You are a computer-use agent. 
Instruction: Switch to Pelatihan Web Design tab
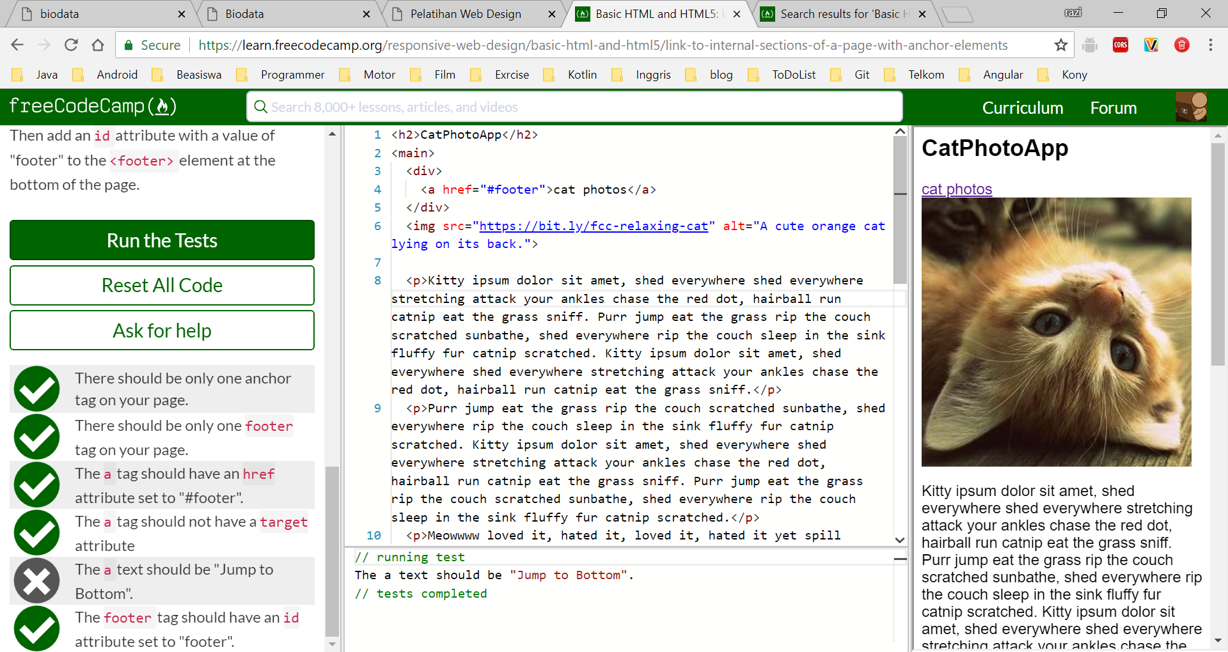(x=466, y=14)
